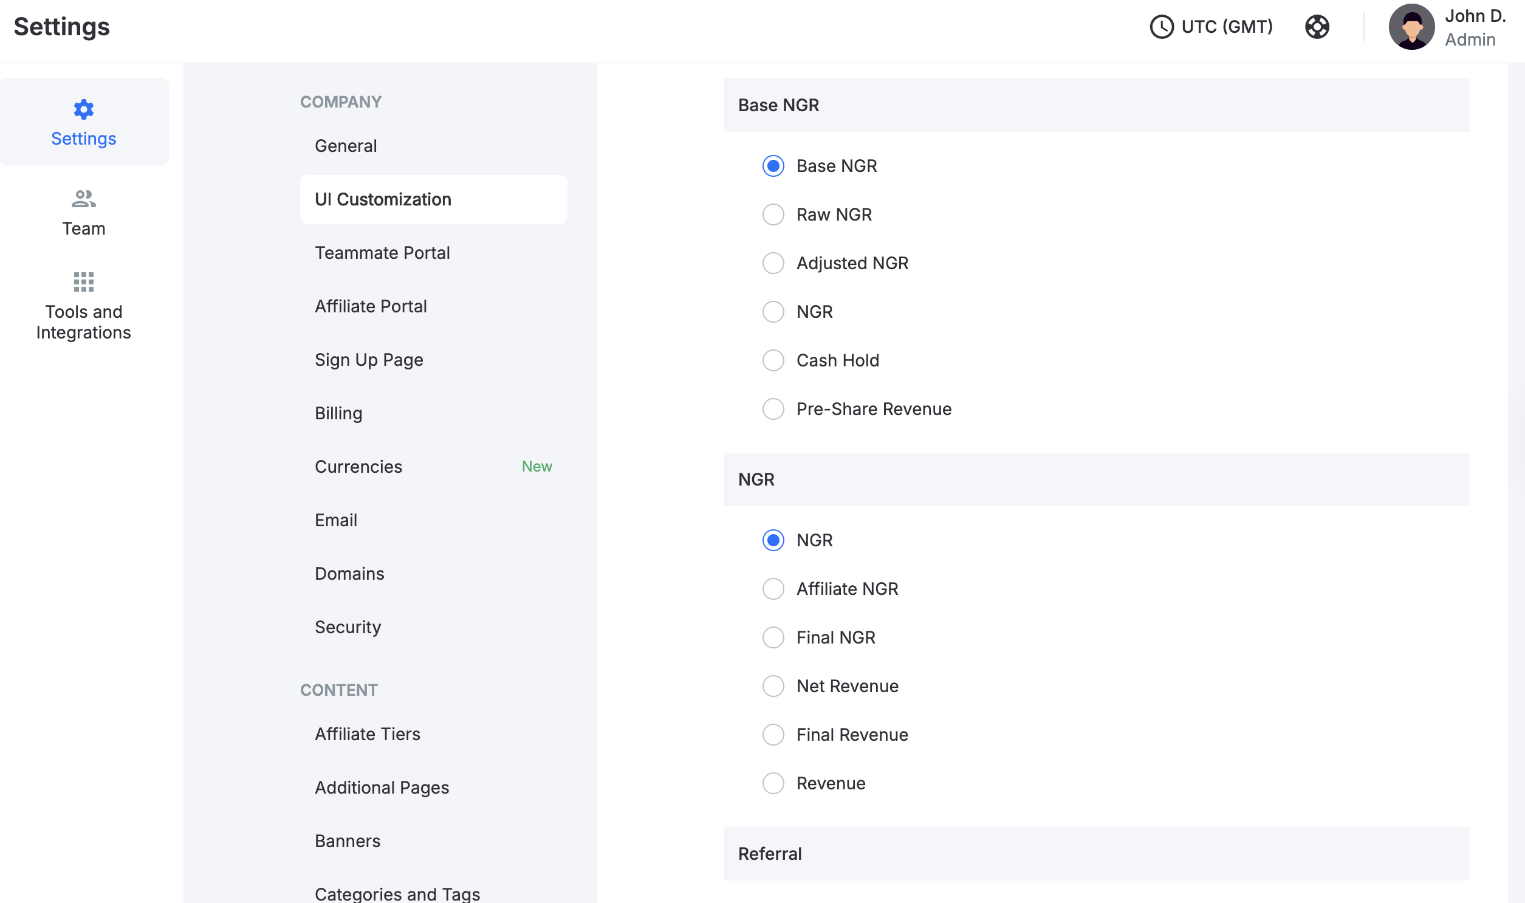Click Tools and Integrations label
Image resolution: width=1525 pixels, height=903 pixels.
pos(83,323)
